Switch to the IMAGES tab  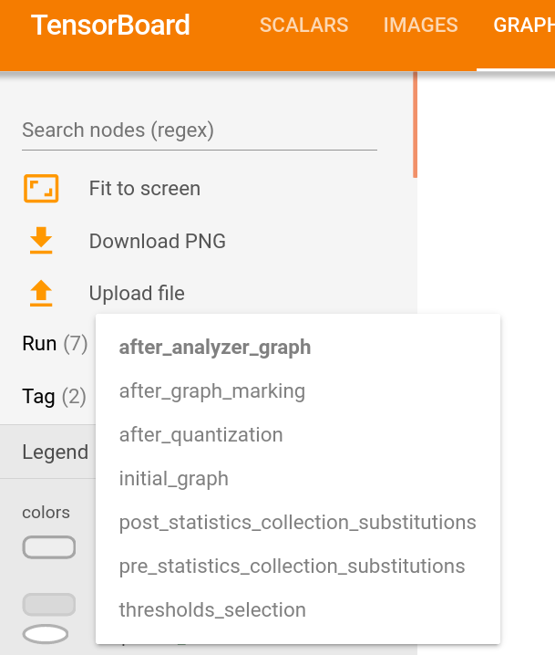[421, 25]
